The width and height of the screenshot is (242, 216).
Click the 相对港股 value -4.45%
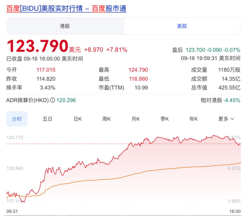(232, 100)
